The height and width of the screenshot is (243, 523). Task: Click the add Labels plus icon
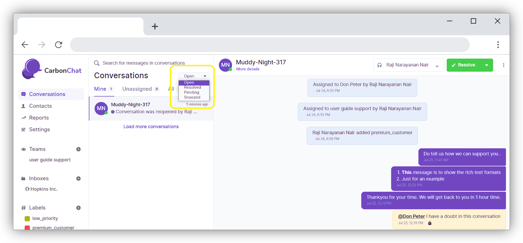78,208
